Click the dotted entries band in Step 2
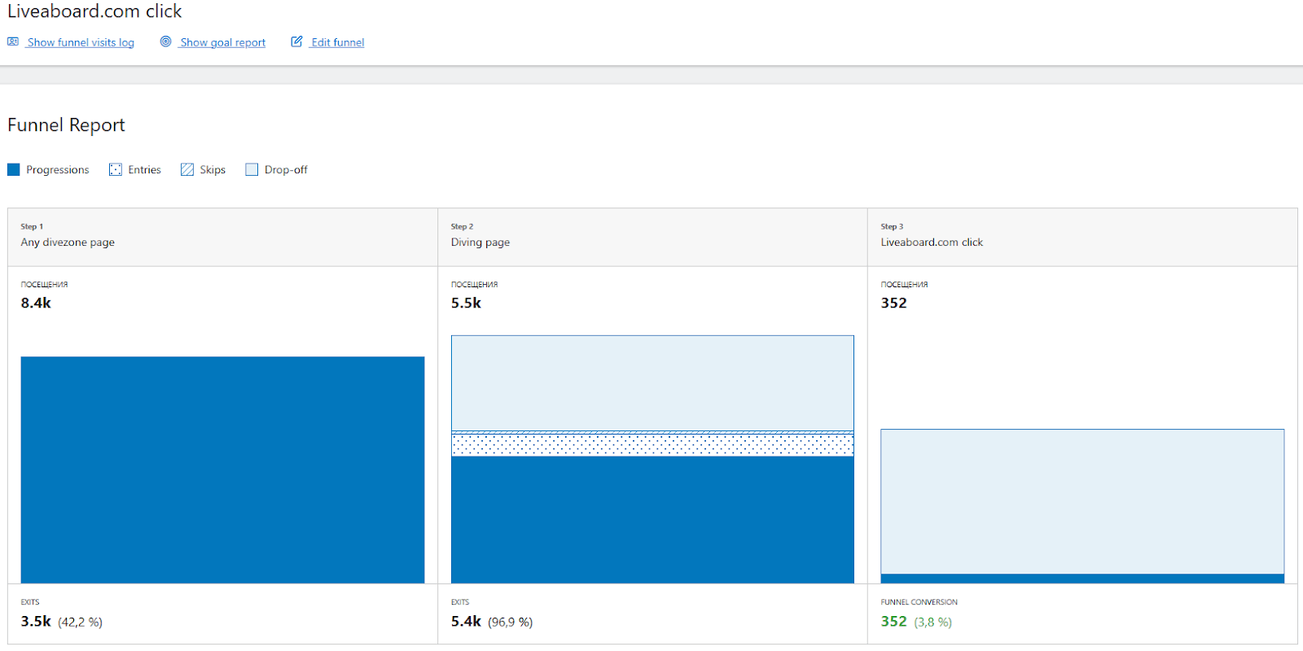Viewport: 1303px width, 651px height. [652, 445]
